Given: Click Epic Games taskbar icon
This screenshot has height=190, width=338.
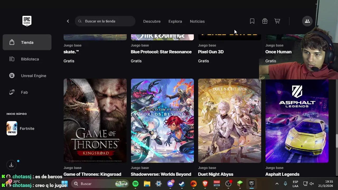Looking at the screenshot, I should (252, 183).
